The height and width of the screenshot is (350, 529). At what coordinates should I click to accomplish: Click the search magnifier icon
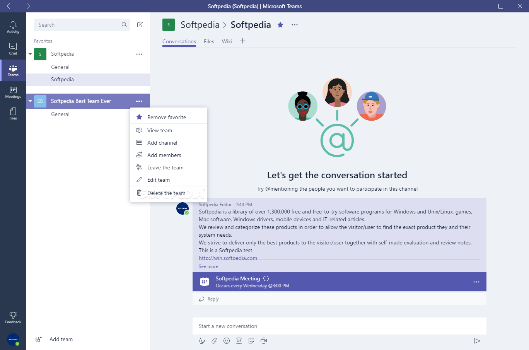(x=124, y=25)
